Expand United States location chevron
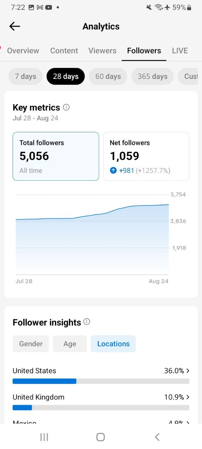 (188, 370)
